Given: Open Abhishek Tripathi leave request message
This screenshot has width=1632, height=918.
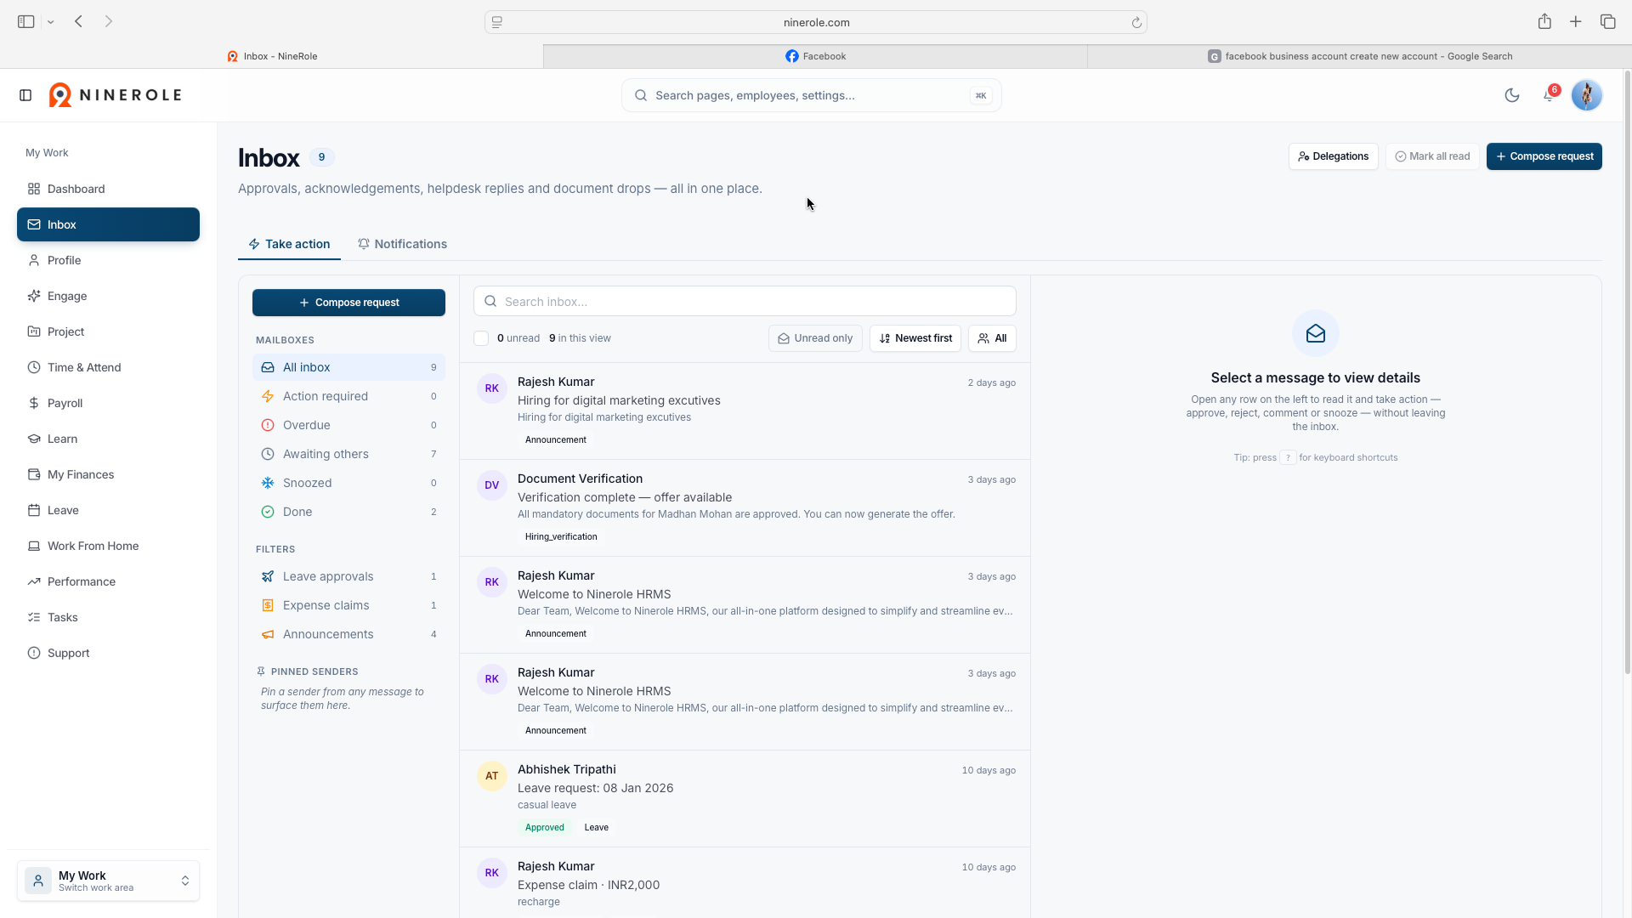Looking at the screenshot, I should click(745, 799).
